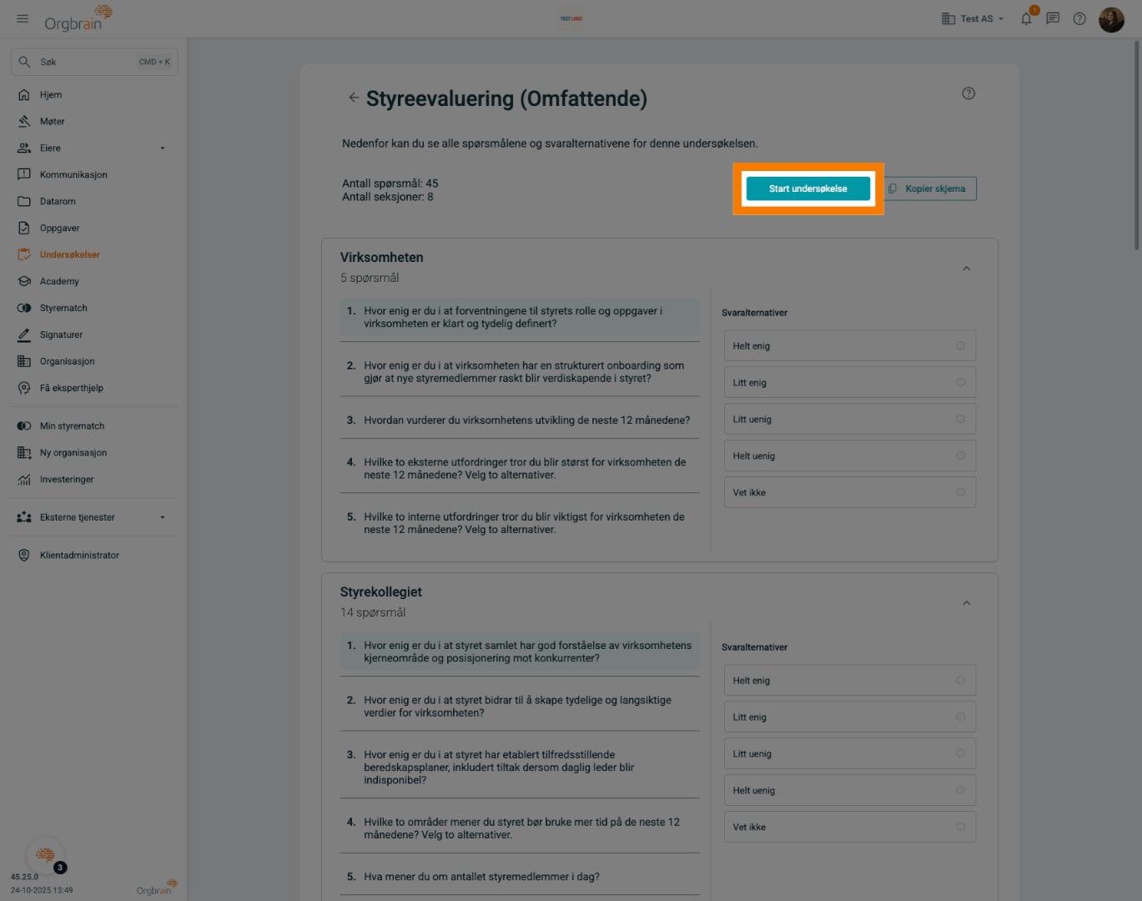Screen dimensions: 1142x901
Task: Select 'Vet ikke' under Styrekollegiet
Action: click(849, 828)
